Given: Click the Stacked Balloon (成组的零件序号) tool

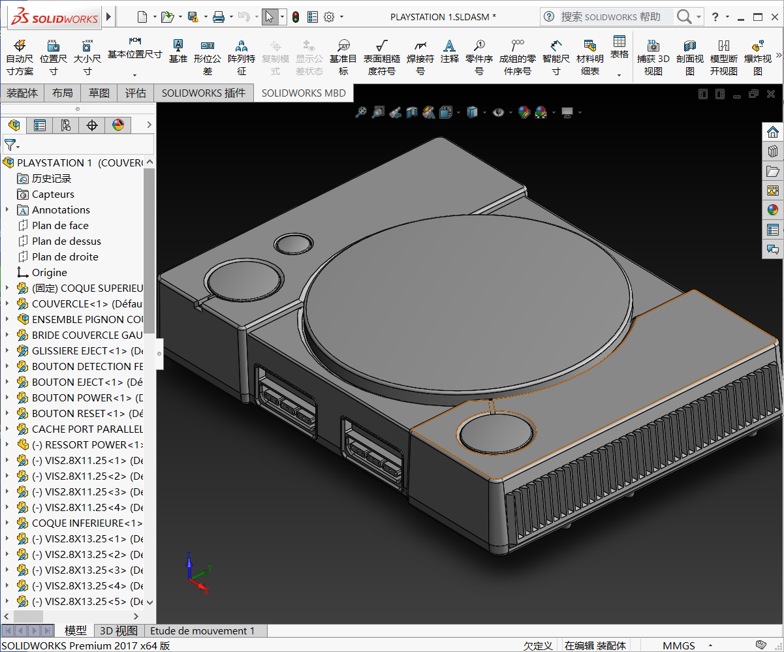Looking at the screenshot, I should [x=518, y=57].
